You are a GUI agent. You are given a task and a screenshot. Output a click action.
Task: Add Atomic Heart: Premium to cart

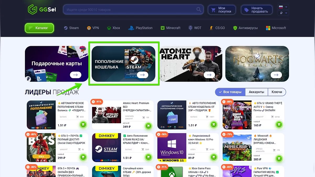149,126
